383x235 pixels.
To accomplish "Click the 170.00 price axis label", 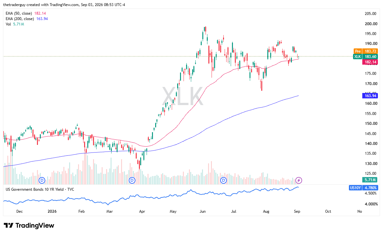I will [x=371, y=84].
